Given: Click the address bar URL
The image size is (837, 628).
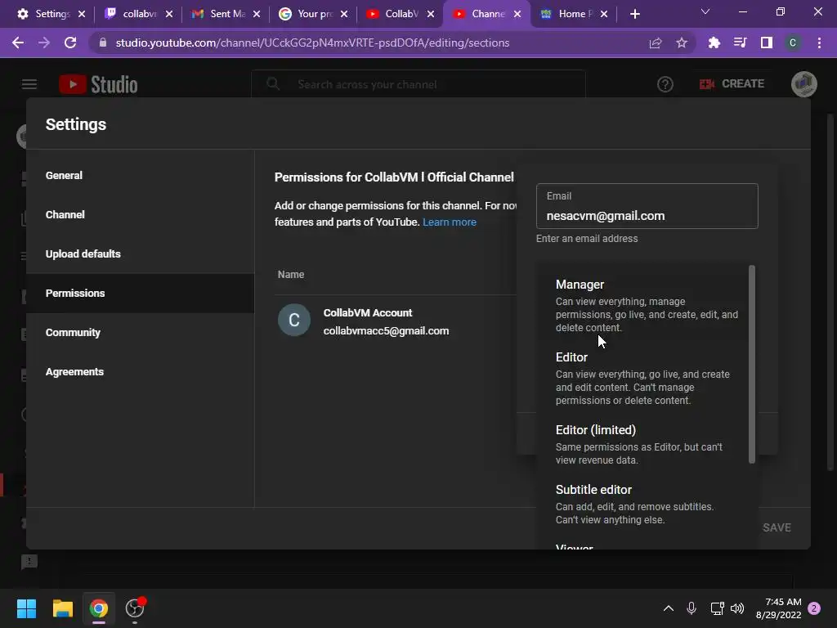Looking at the screenshot, I should (x=312, y=43).
